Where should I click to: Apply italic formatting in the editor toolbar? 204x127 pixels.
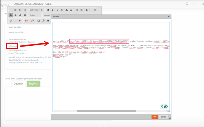coord(53,10)
